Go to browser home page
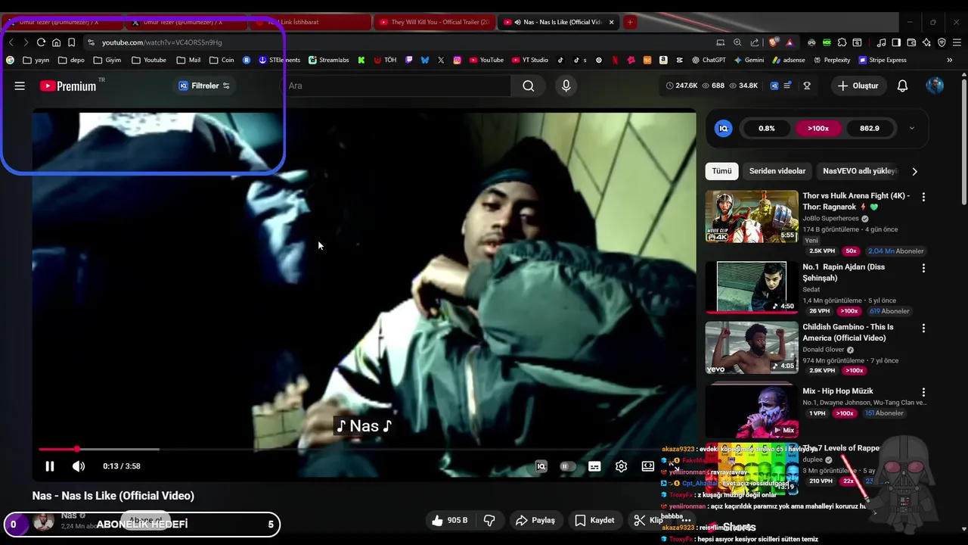968x545 pixels. [x=56, y=42]
